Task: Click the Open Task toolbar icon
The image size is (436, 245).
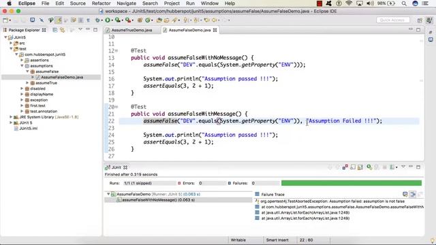Action: [x=166, y=20]
